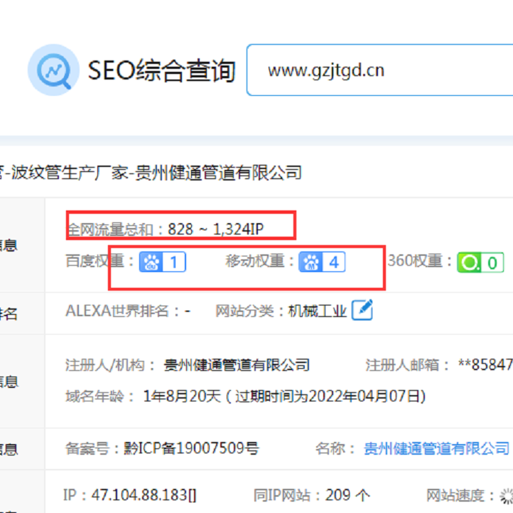This screenshot has height=513, width=513.
Task: Click the 名称 label in the 备案 row
Action: coord(335,448)
